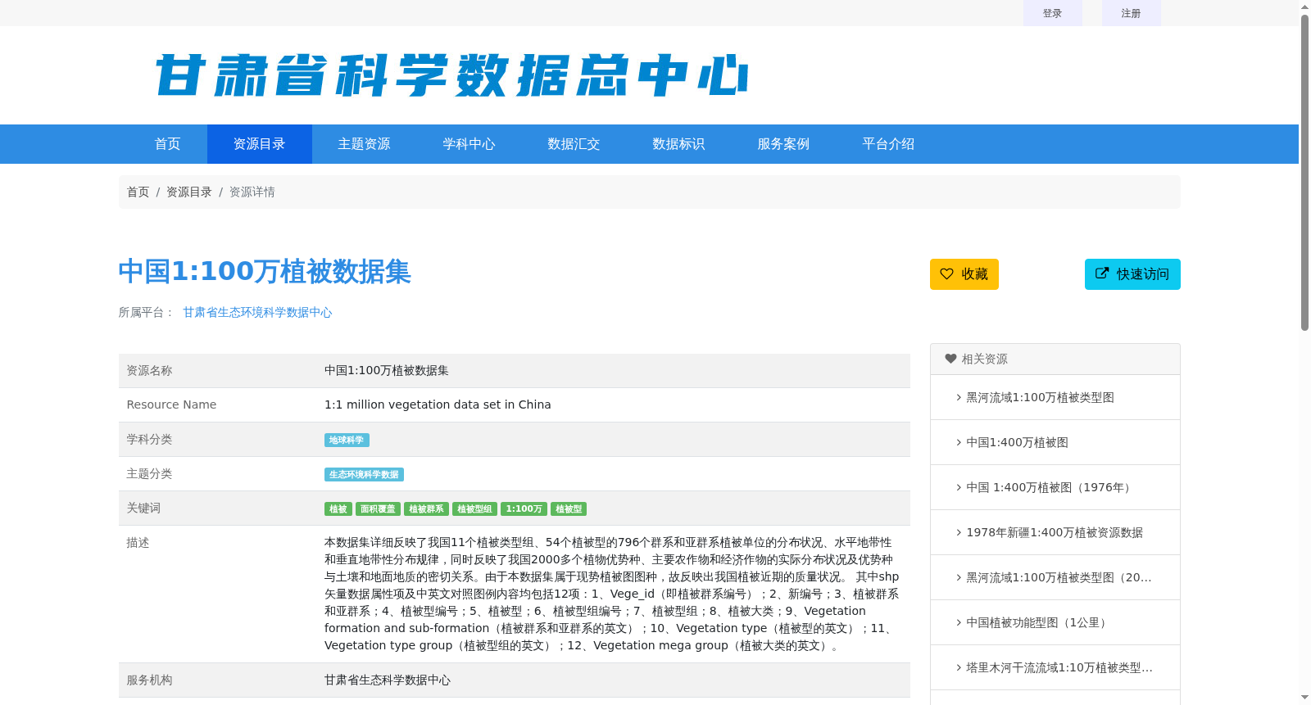Open related resource 中国植被功能型图（1公里）
1311x705 pixels.
tap(1039, 622)
